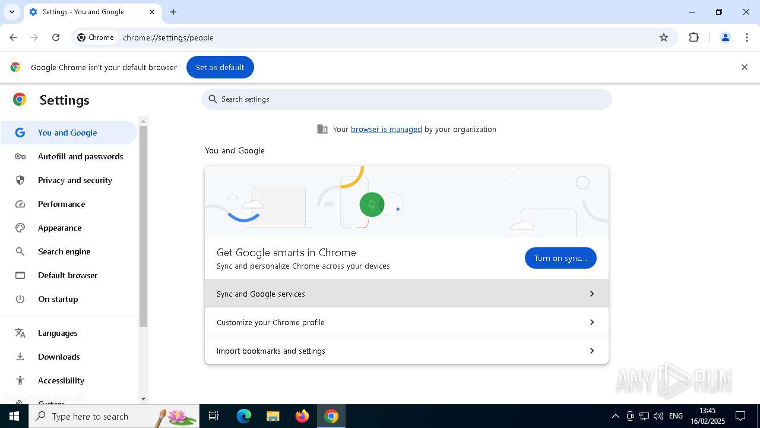Open Autofill and passwords section
The width and height of the screenshot is (760, 428).
click(68, 156)
